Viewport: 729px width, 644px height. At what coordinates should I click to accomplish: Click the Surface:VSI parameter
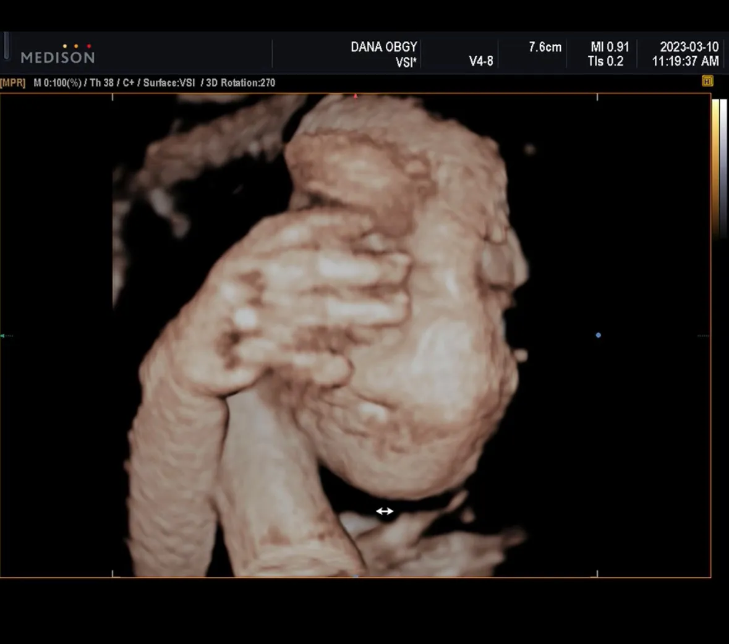[169, 83]
